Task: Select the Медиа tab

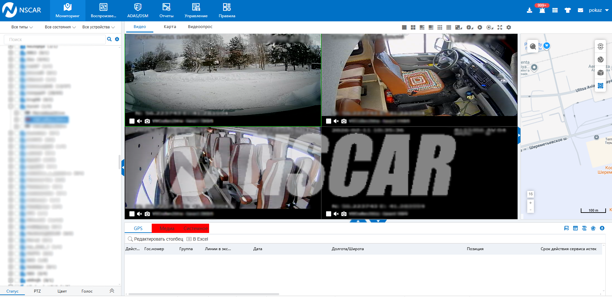Action: 167,228
